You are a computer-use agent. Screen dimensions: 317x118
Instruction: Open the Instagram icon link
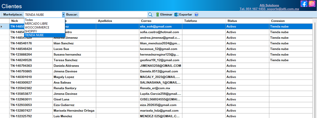(312, 4)
